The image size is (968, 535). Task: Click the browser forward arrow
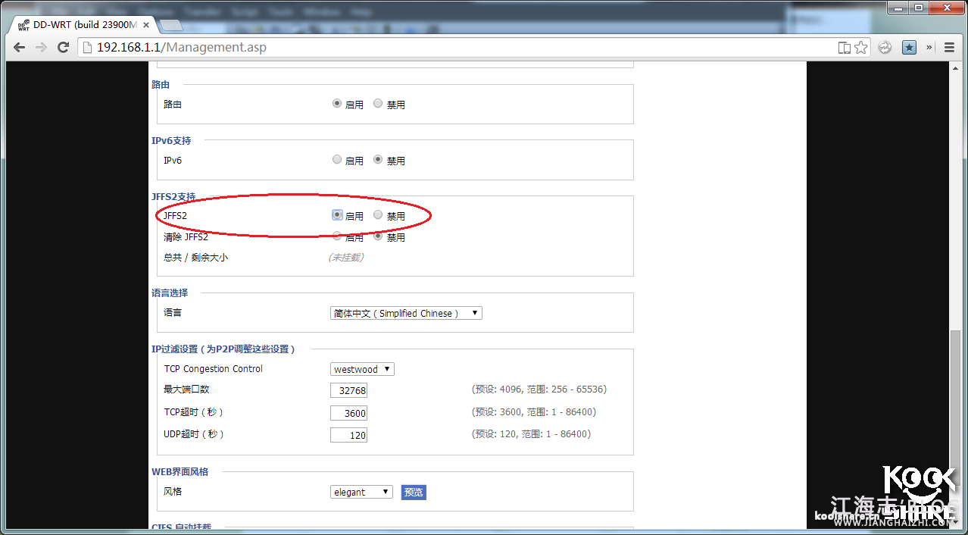pos(41,47)
